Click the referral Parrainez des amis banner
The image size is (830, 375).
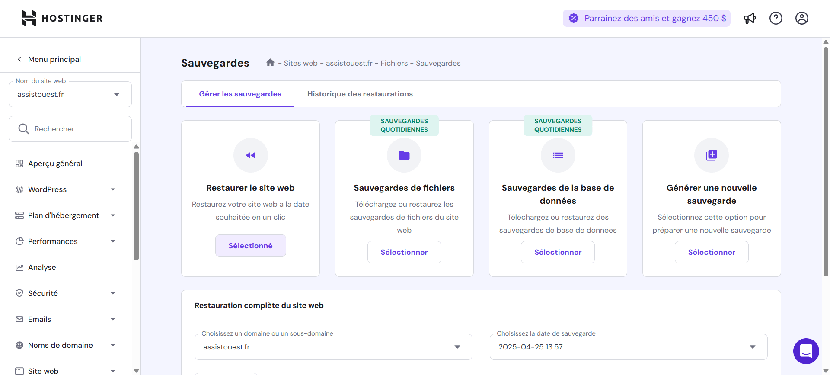point(646,18)
